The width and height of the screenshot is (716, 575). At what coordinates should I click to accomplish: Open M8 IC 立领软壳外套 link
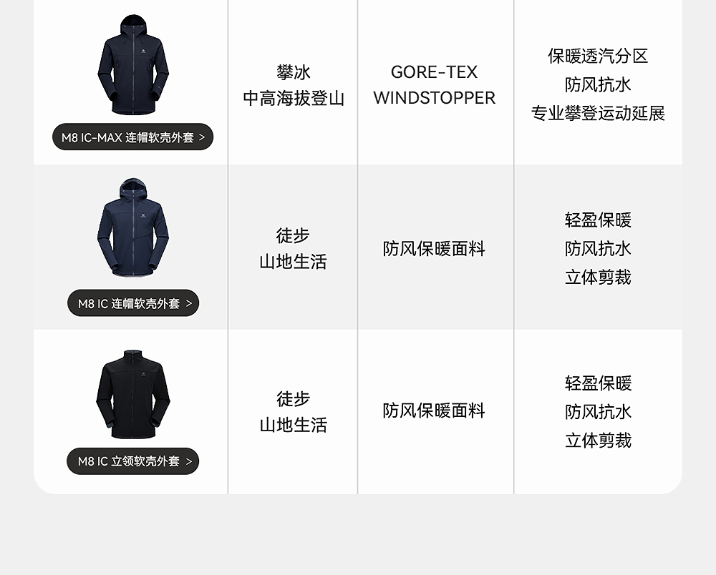click(133, 461)
